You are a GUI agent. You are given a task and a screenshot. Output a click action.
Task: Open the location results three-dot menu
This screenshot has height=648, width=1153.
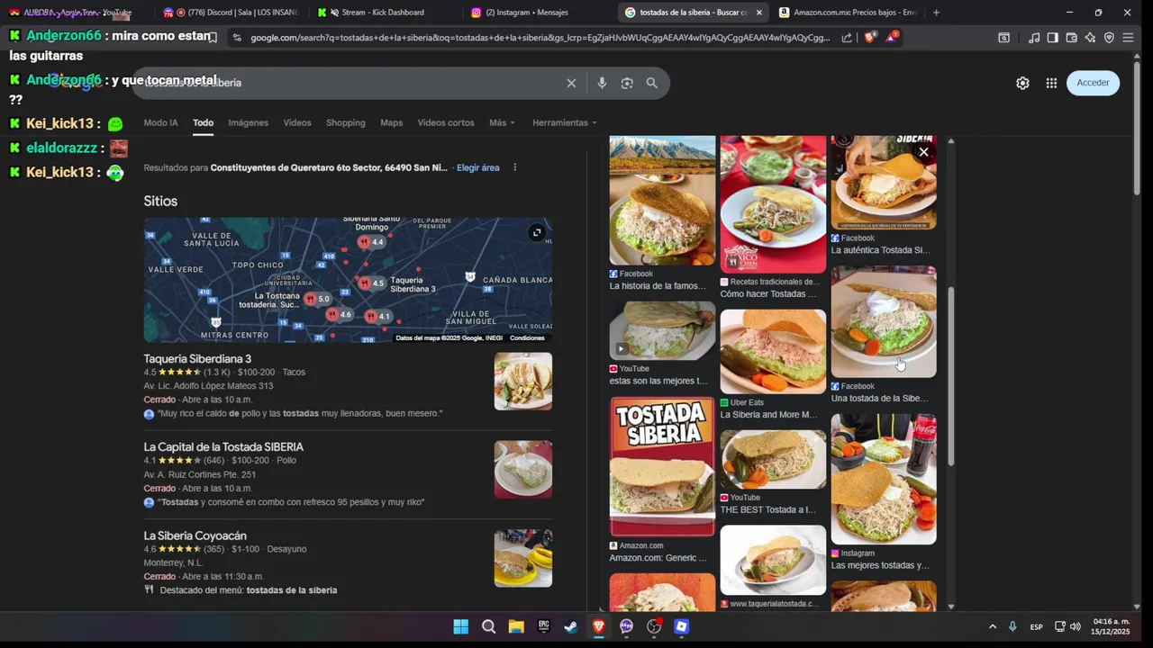pyautogui.click(x=515, y=167)
